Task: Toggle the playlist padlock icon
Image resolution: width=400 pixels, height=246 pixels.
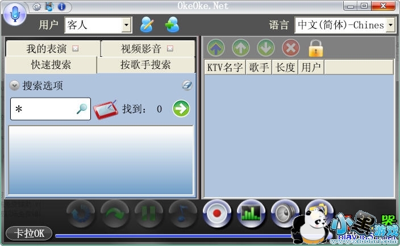Action: tap(315, 48)
